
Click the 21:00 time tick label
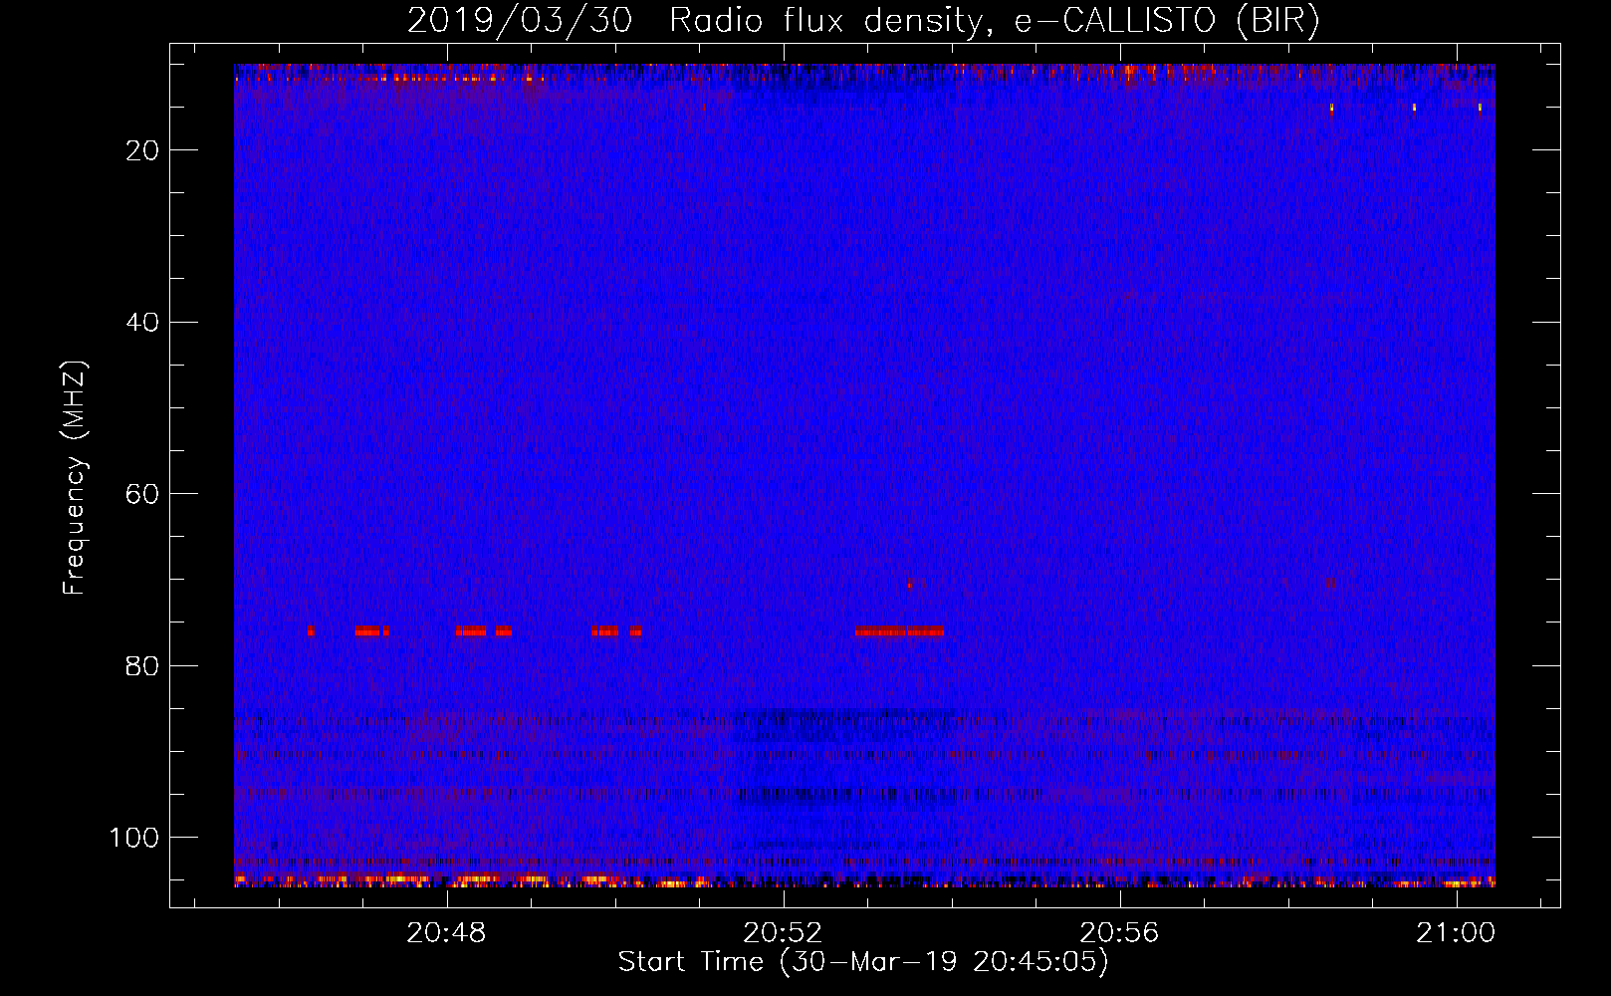coord(1457,933)
